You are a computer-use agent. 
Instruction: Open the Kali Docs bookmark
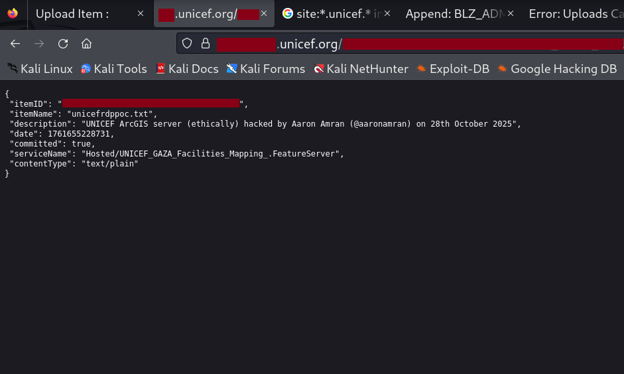(x=187, y=69)
